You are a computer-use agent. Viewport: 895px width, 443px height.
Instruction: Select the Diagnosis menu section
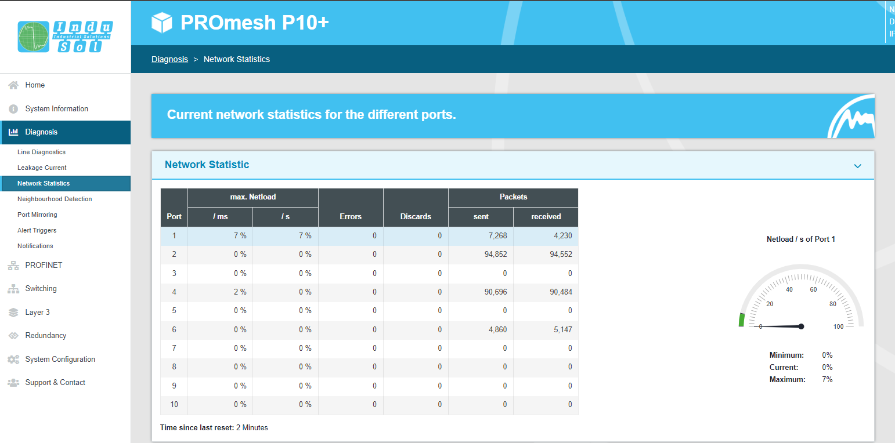65,132
